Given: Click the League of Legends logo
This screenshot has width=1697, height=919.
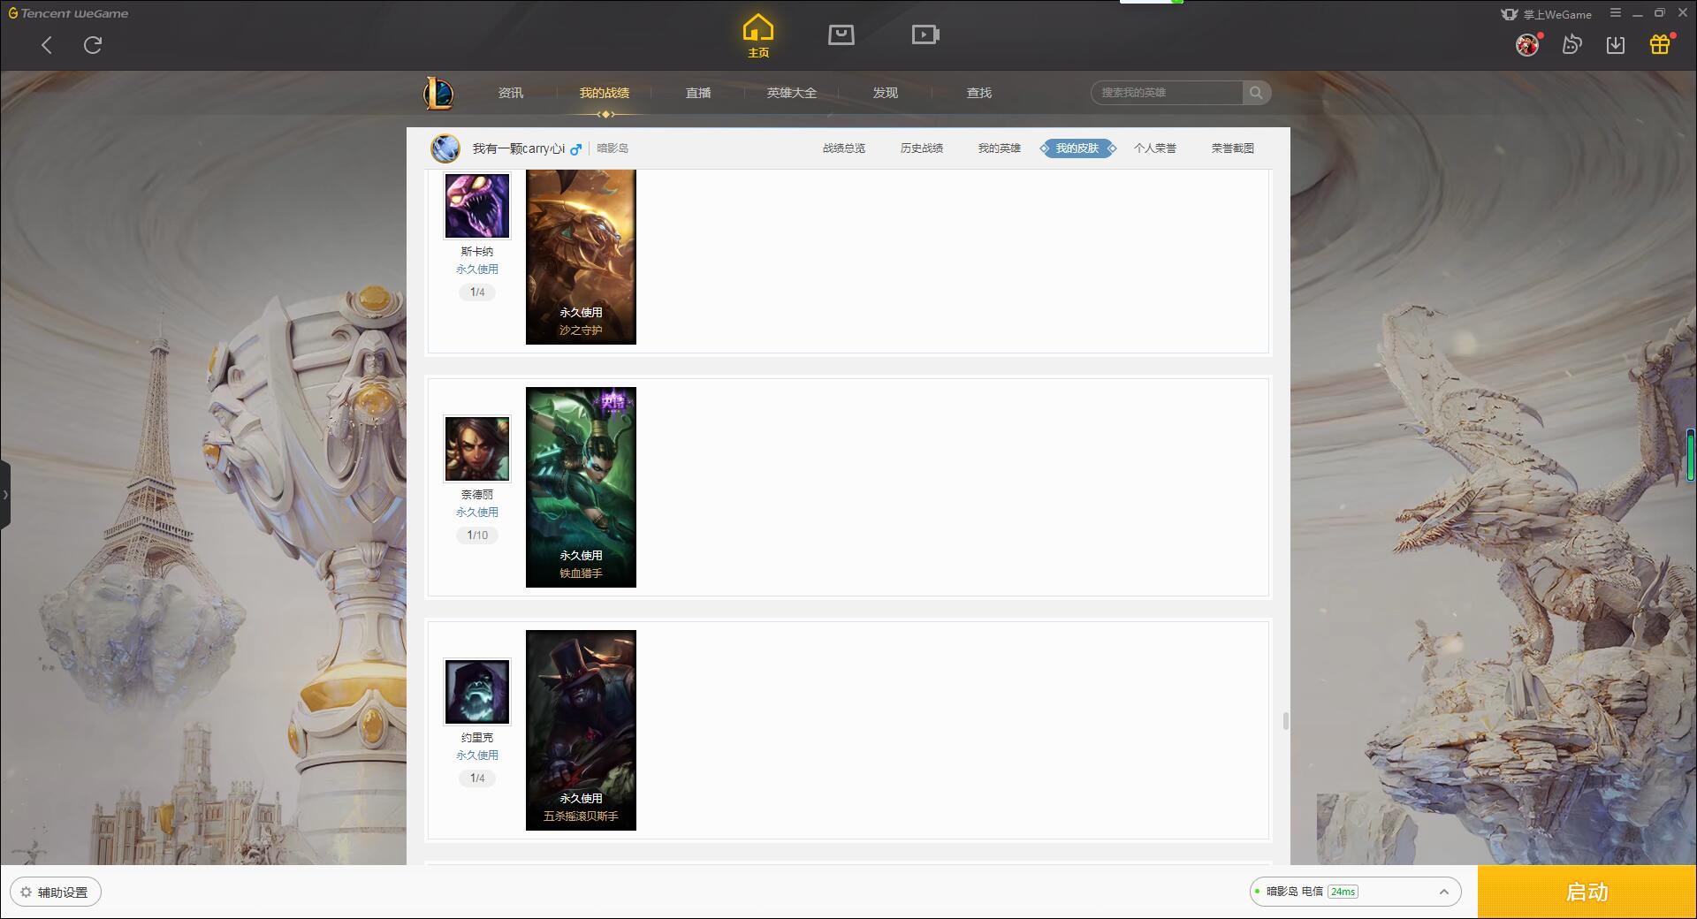Looking at the screenshot, I should [x=438, y=93].
